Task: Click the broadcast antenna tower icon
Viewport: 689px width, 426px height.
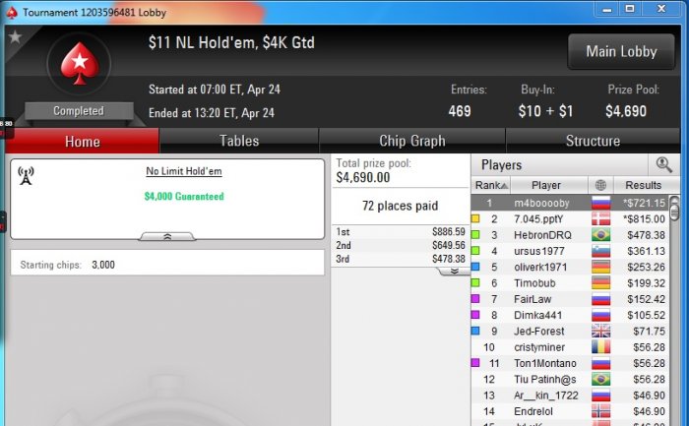Action: [x=26, y=176]
